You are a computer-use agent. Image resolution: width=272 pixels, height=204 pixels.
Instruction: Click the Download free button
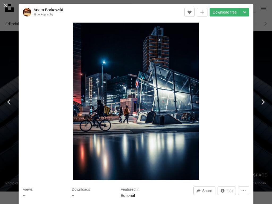pos(225,12)
